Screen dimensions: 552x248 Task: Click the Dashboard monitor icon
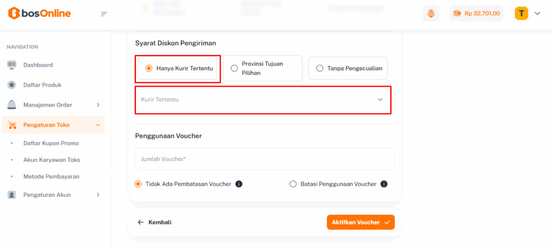tap(12, 65)
